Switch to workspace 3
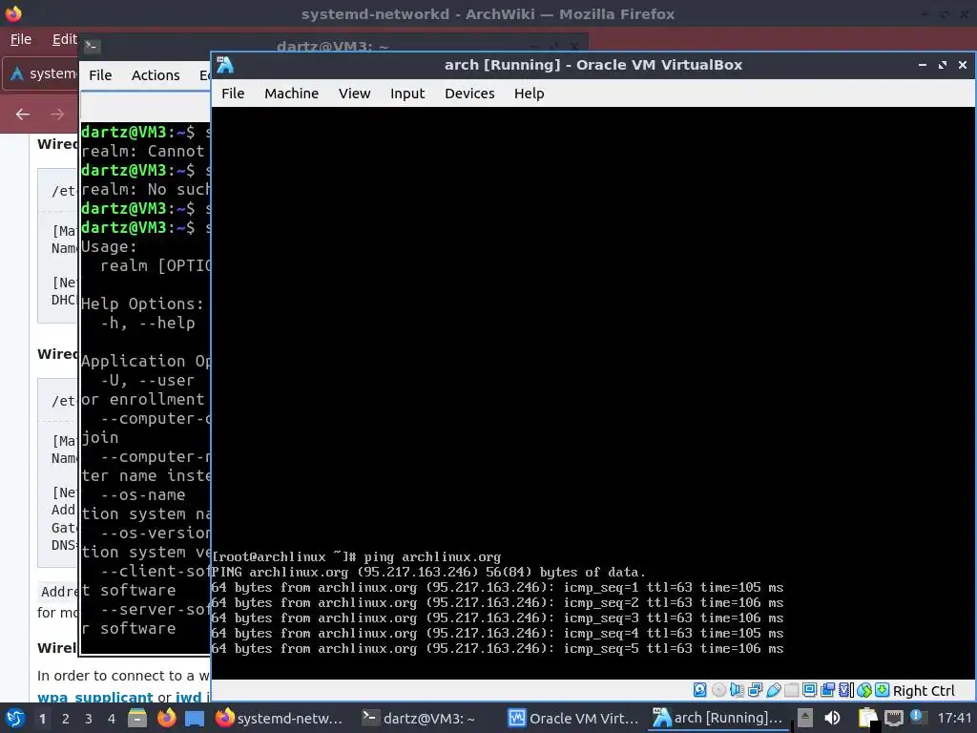Viewport: 977px width, 733px height. click(89, 719)
